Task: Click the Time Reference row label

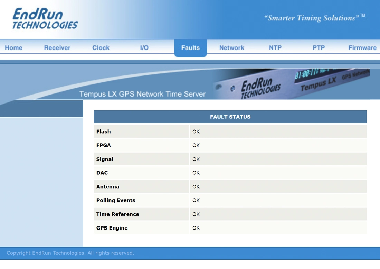Action: pyautogui.click(x=118, y=214)
